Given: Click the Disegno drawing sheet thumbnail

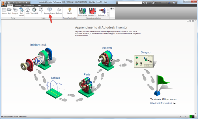Looking at the screenshot, I should (144, 61).
